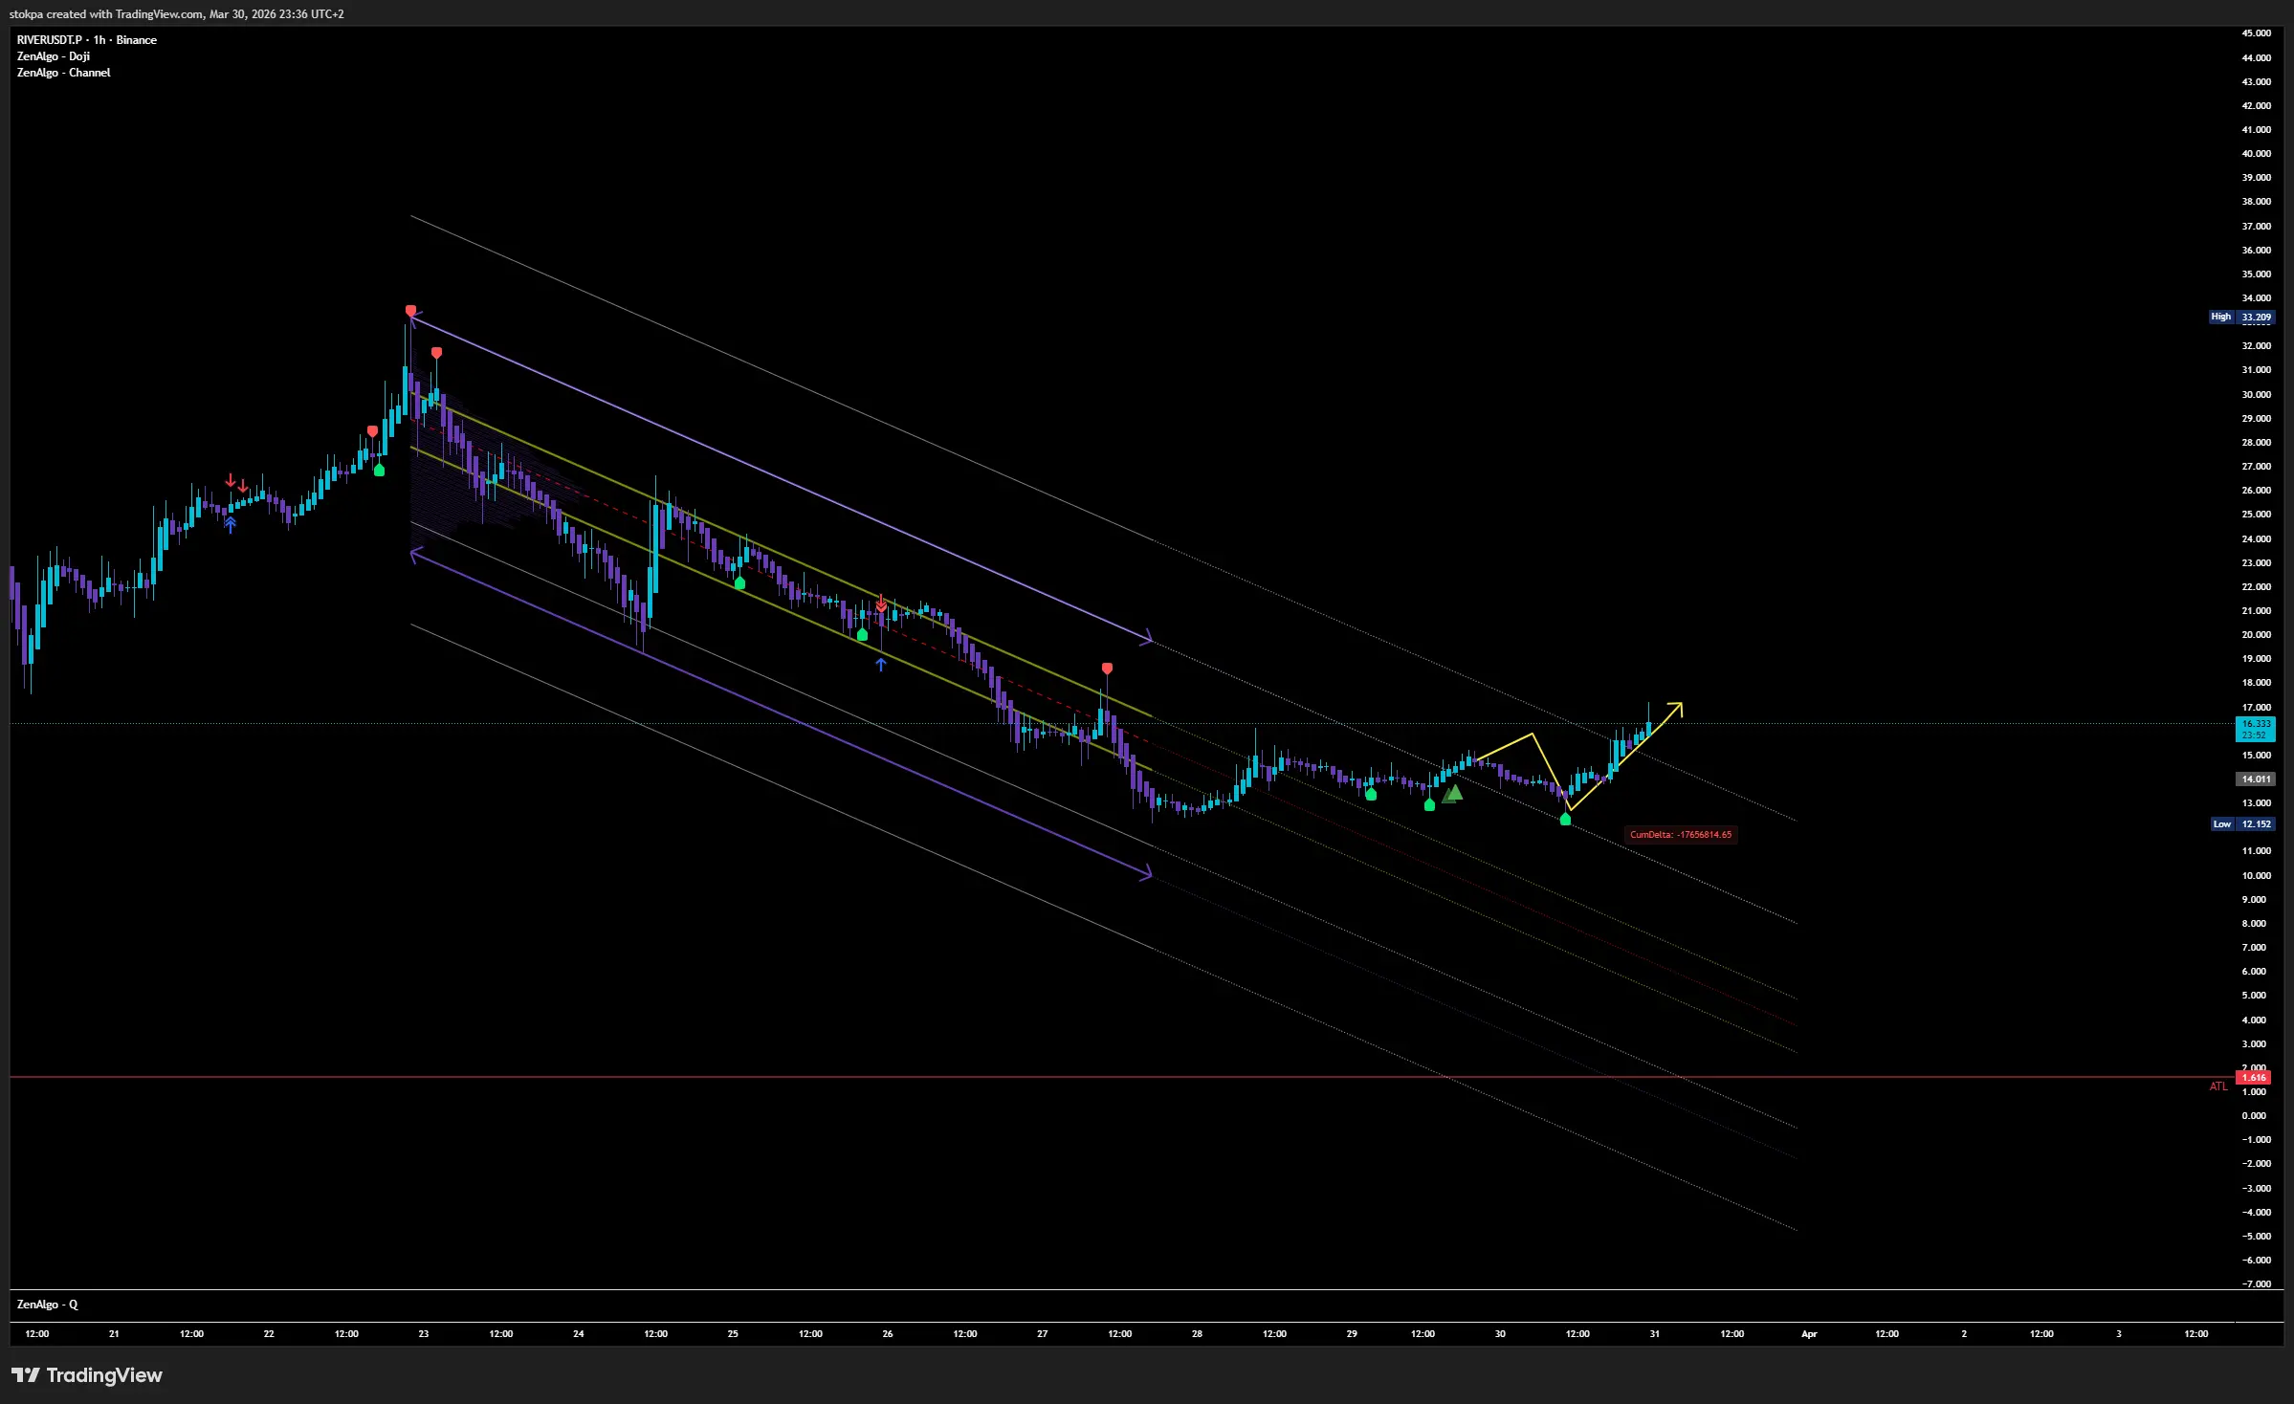
Task: Click the cyan current price 16.333 tag
Action: tap(2255, 729)
